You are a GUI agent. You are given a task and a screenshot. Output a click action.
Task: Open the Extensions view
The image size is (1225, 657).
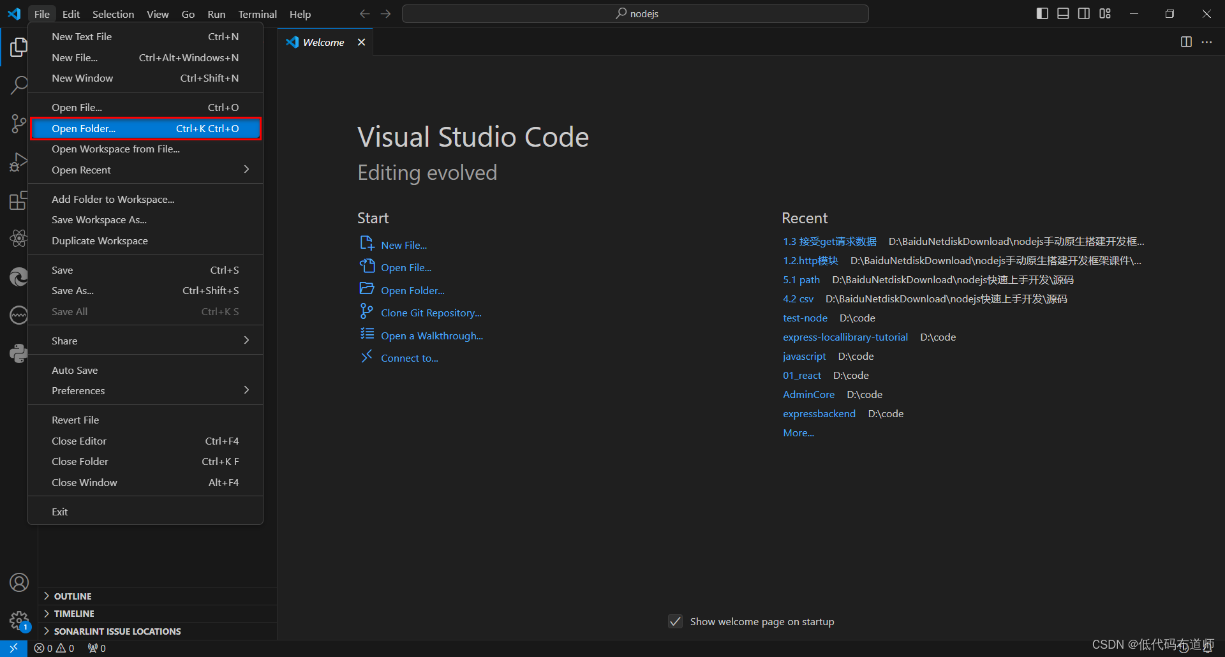click(x=19, y=200)
